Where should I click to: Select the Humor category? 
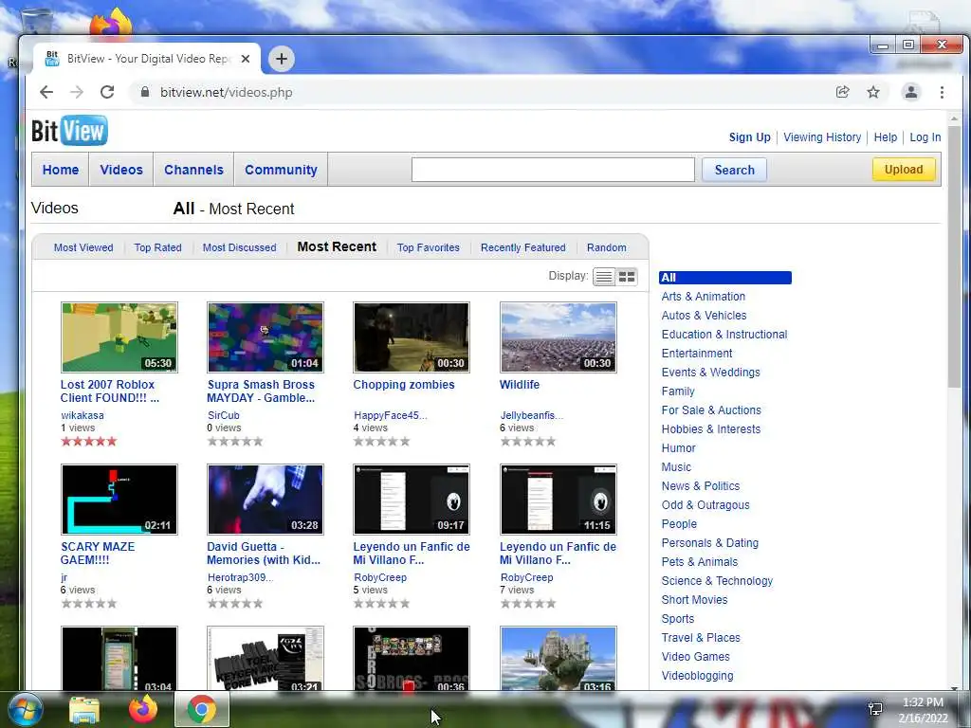(x=679, y=448)
